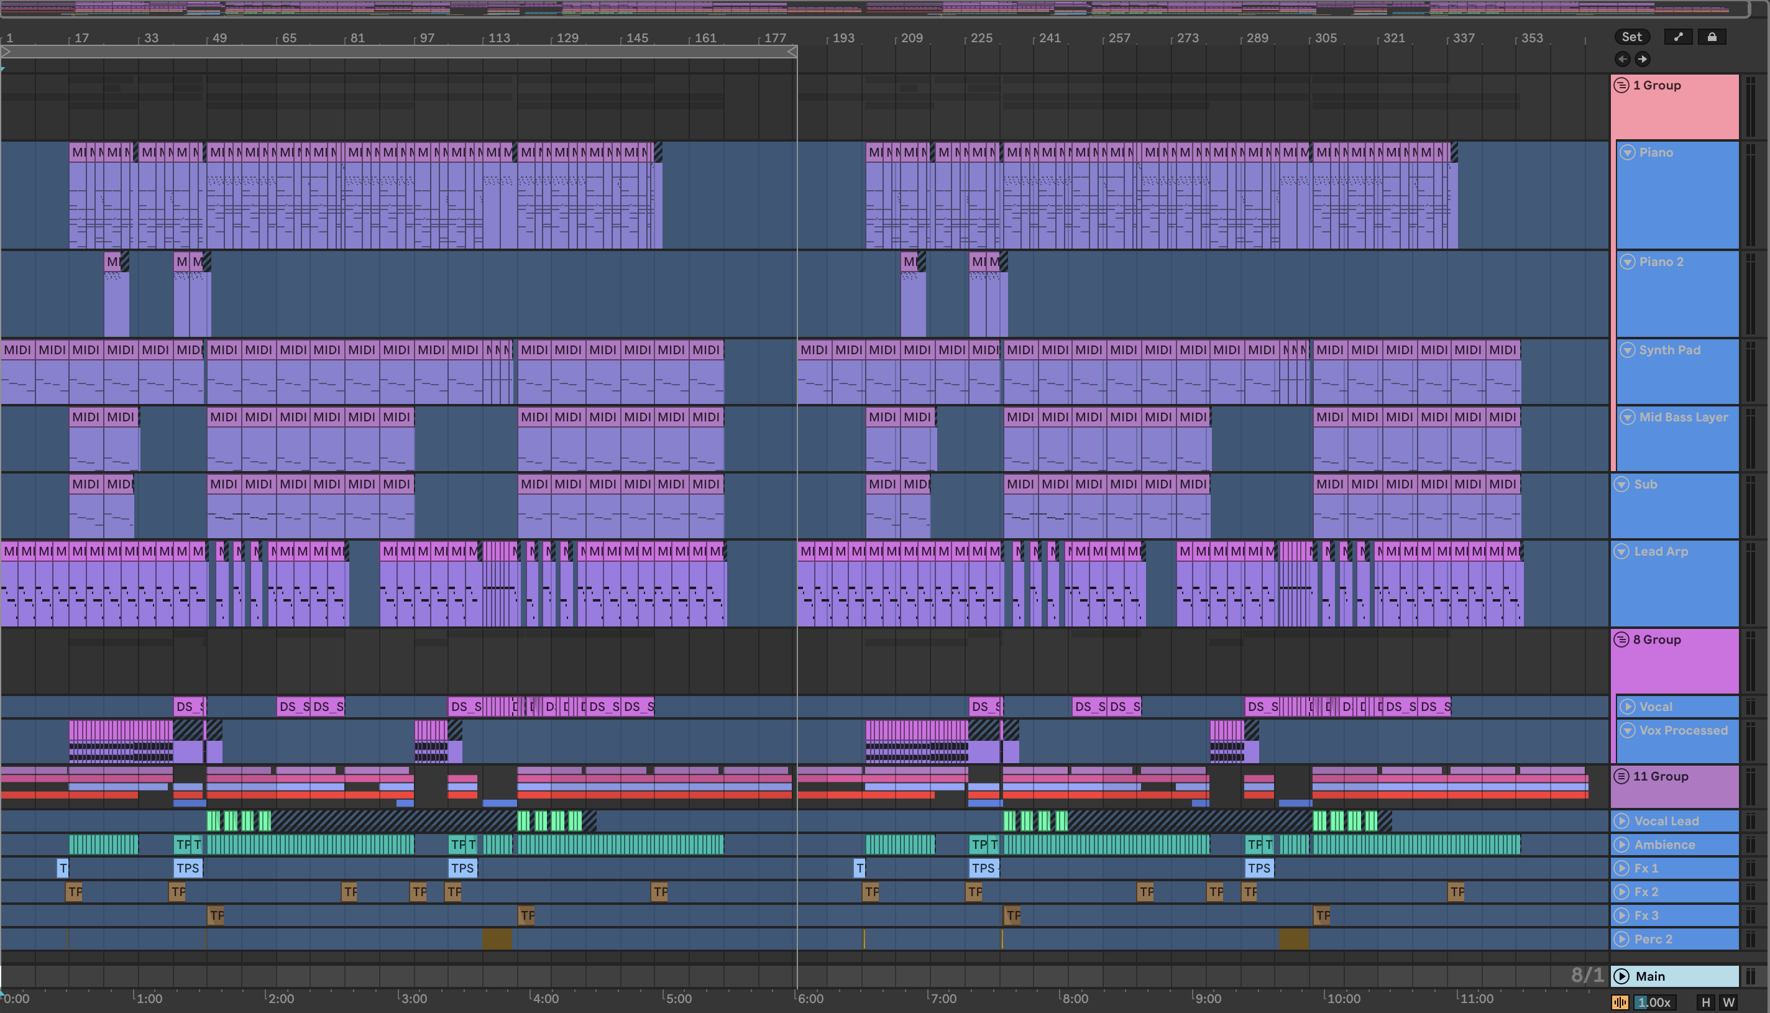This screenshot has height=1013, width=1770.
Task: Toggle the automation mode button
Action: 1678,37
